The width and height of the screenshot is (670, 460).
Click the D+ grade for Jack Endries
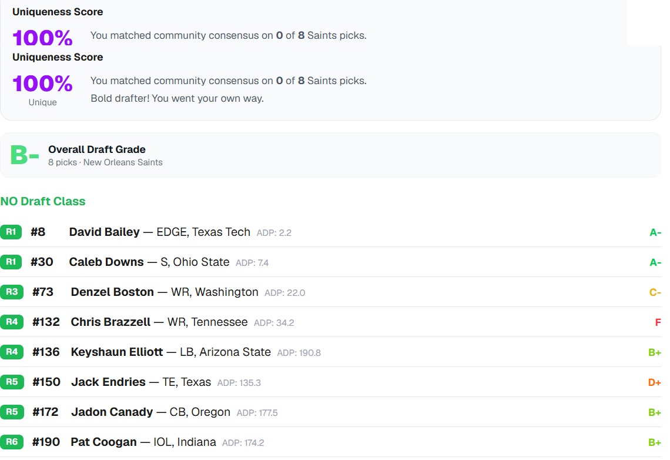655,382
